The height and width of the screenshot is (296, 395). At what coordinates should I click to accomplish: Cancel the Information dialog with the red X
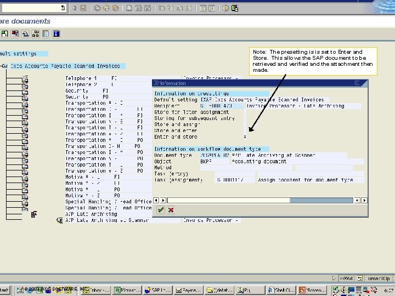[171, 209]
